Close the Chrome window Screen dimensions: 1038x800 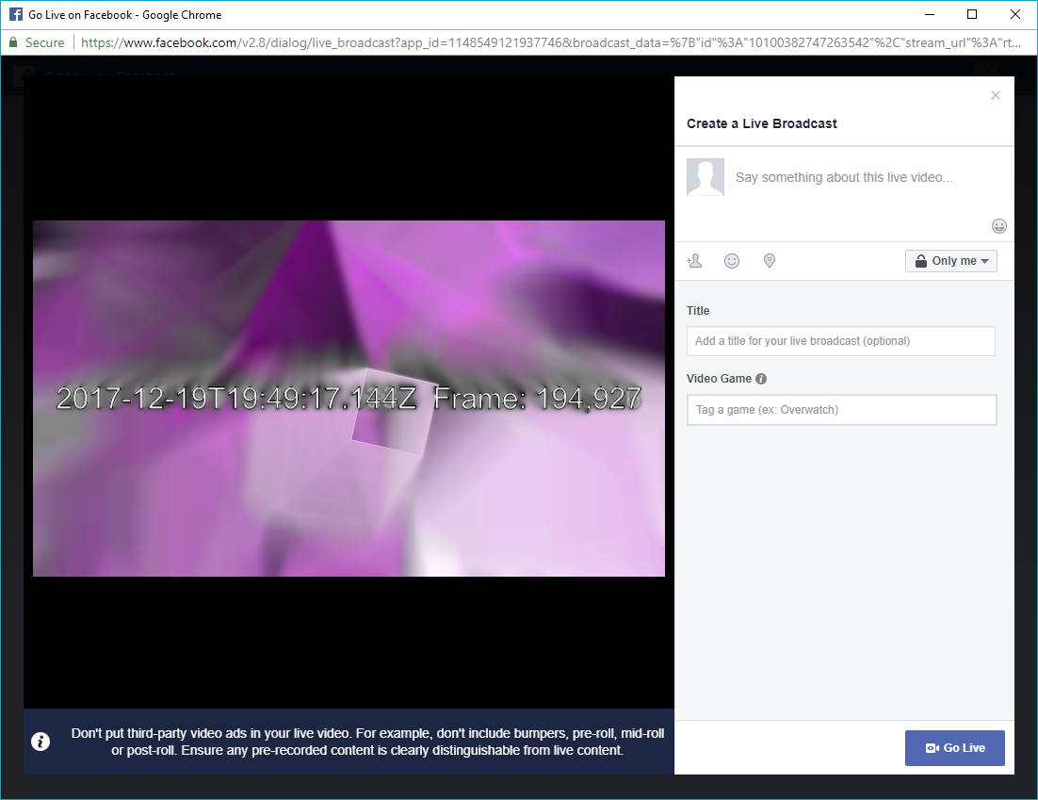click(x=1014, y=14)
